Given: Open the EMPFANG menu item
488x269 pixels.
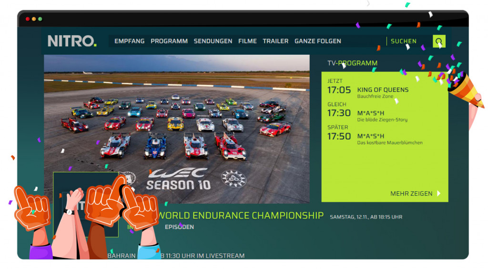Looking at the screenshot, I should [130, 41].
